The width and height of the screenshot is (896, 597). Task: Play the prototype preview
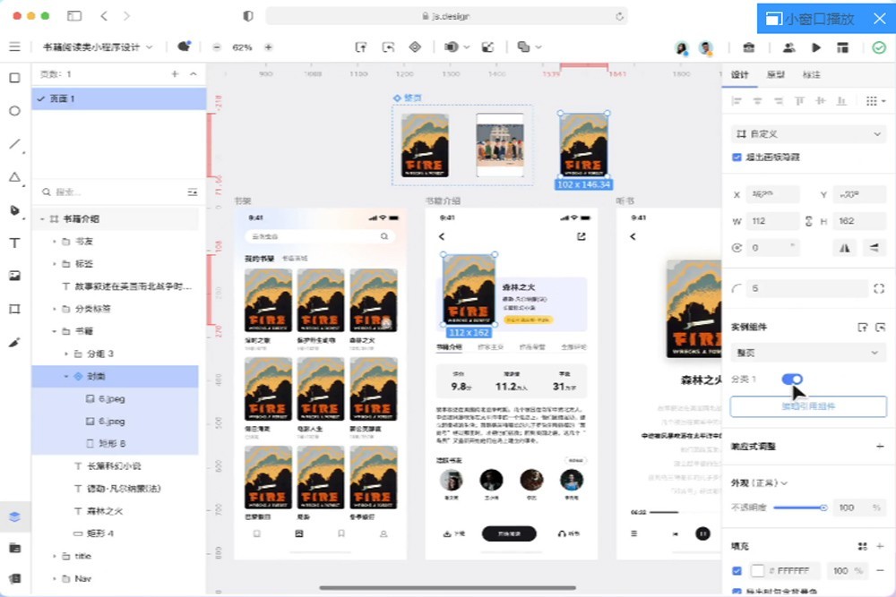[x=816, y=47]
